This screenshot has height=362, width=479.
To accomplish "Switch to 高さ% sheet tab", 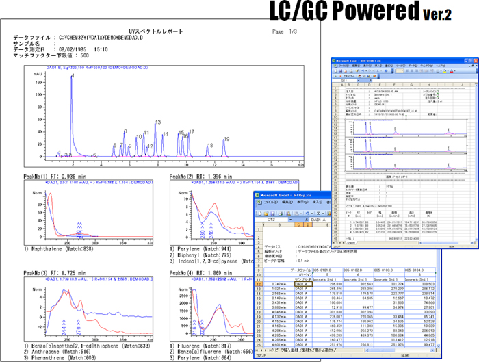I will pos(329,350).
